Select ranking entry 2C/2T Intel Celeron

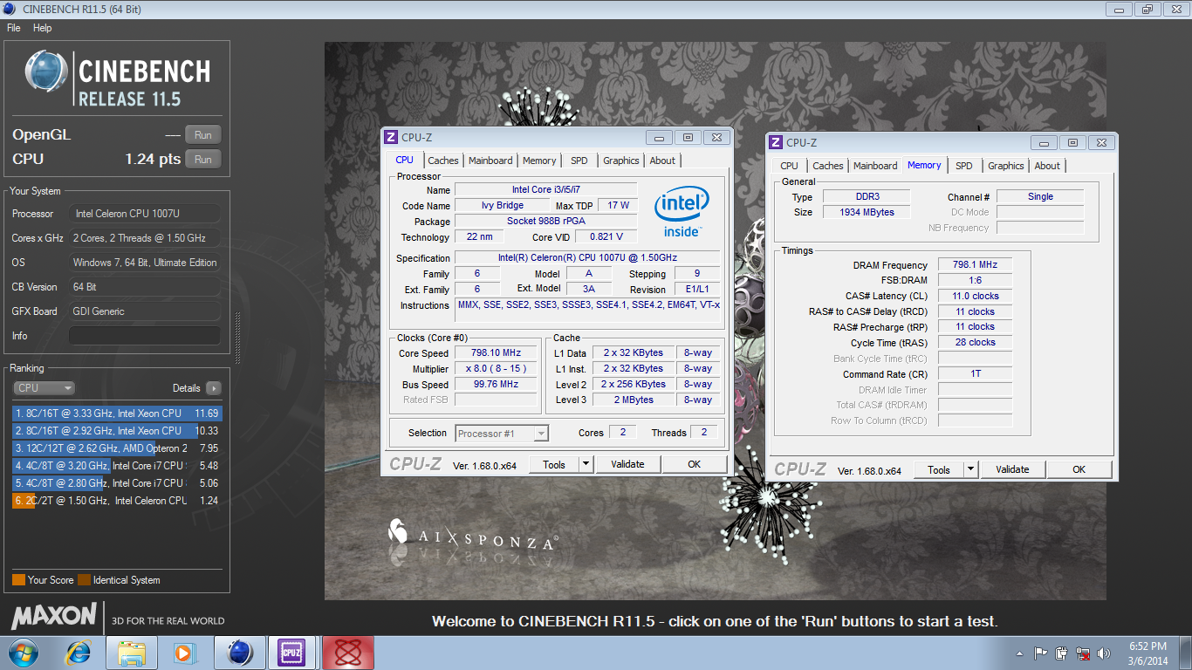(117, 501)
